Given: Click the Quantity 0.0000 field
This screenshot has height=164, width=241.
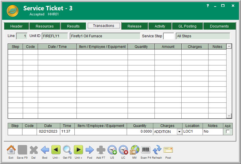Looking at the screenshot, I should tap(140, 131).
